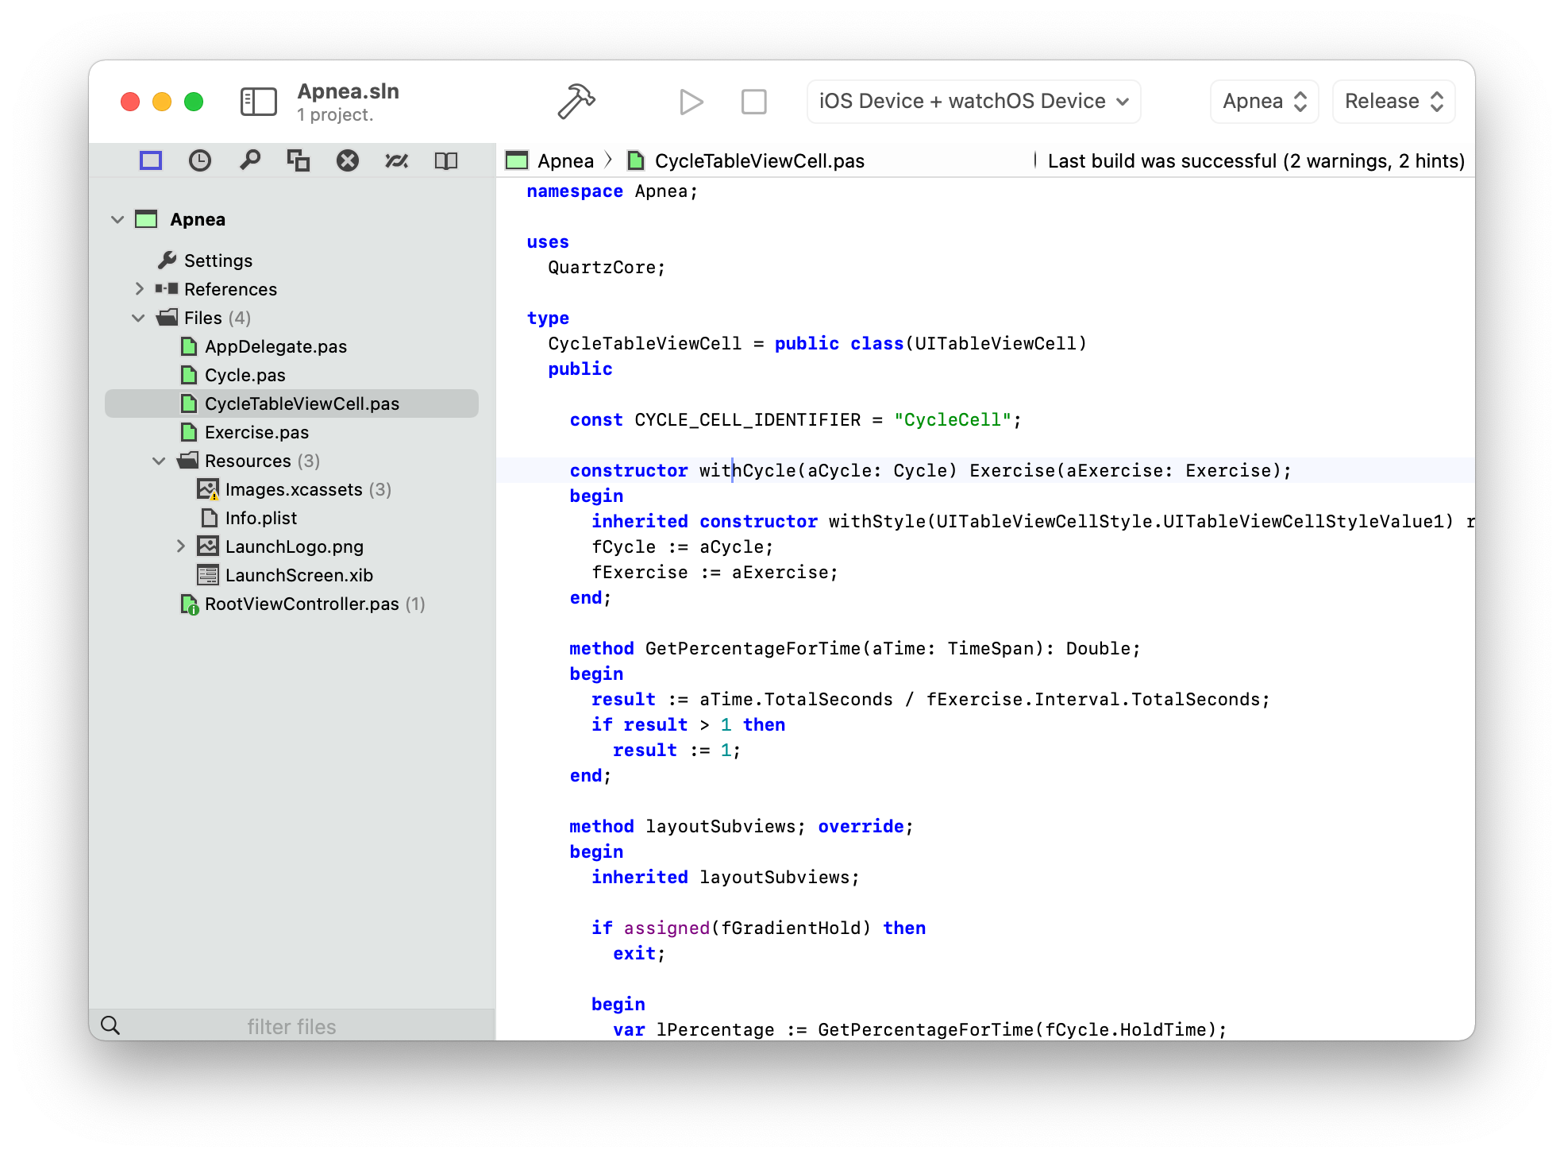Run the project with the play button
The width and height of the screenshot is (1564, 1158).
[691, 102]
